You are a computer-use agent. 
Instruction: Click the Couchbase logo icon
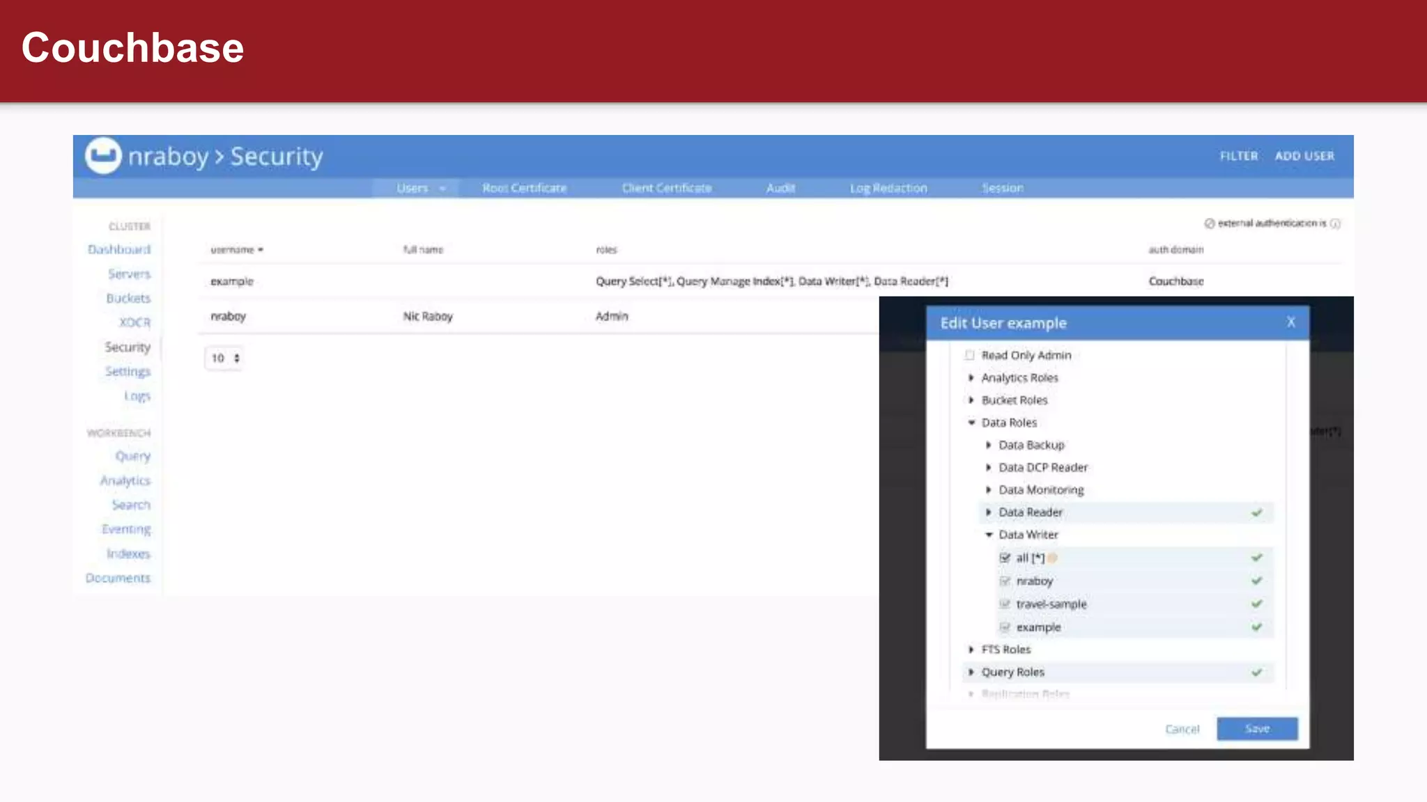tap(103, 155)
